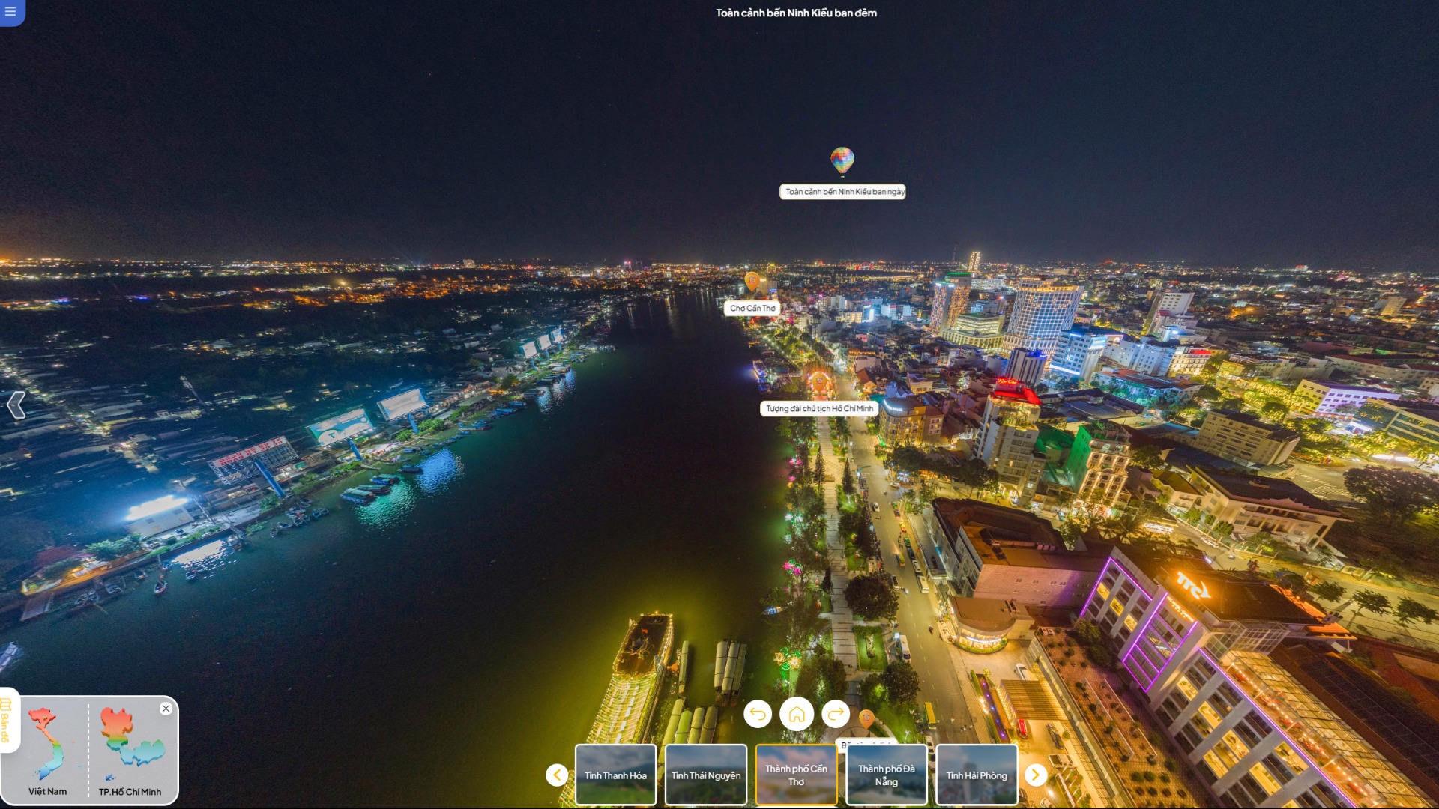This screenshot has height=809, width=1439.
Task: Click the Chợ Cần Thơ map pin
Action: click(752, 282)
